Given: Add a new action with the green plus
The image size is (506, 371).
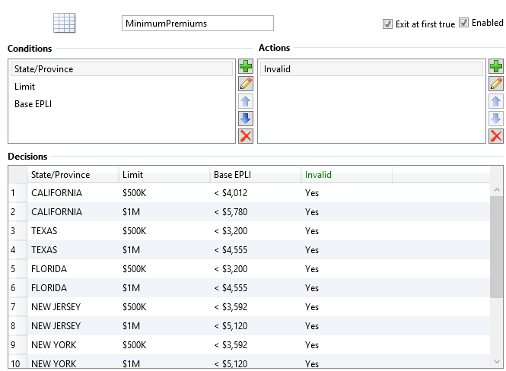Looking at the screenshot, I should pyautogui.click(x=495, y=67).
